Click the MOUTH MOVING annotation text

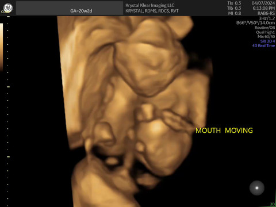[x=224, y=131]
